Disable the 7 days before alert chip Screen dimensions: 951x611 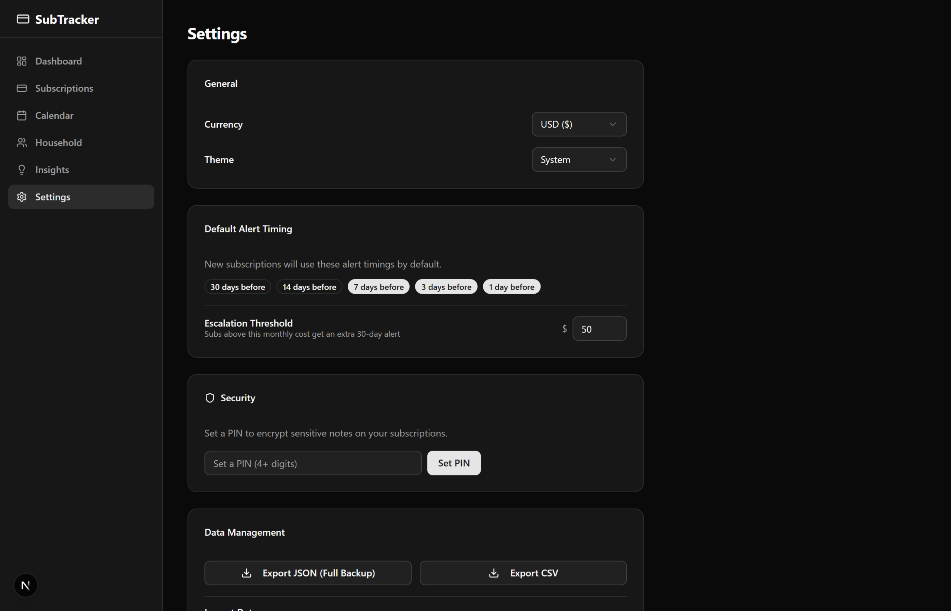[x=379, y=287]
